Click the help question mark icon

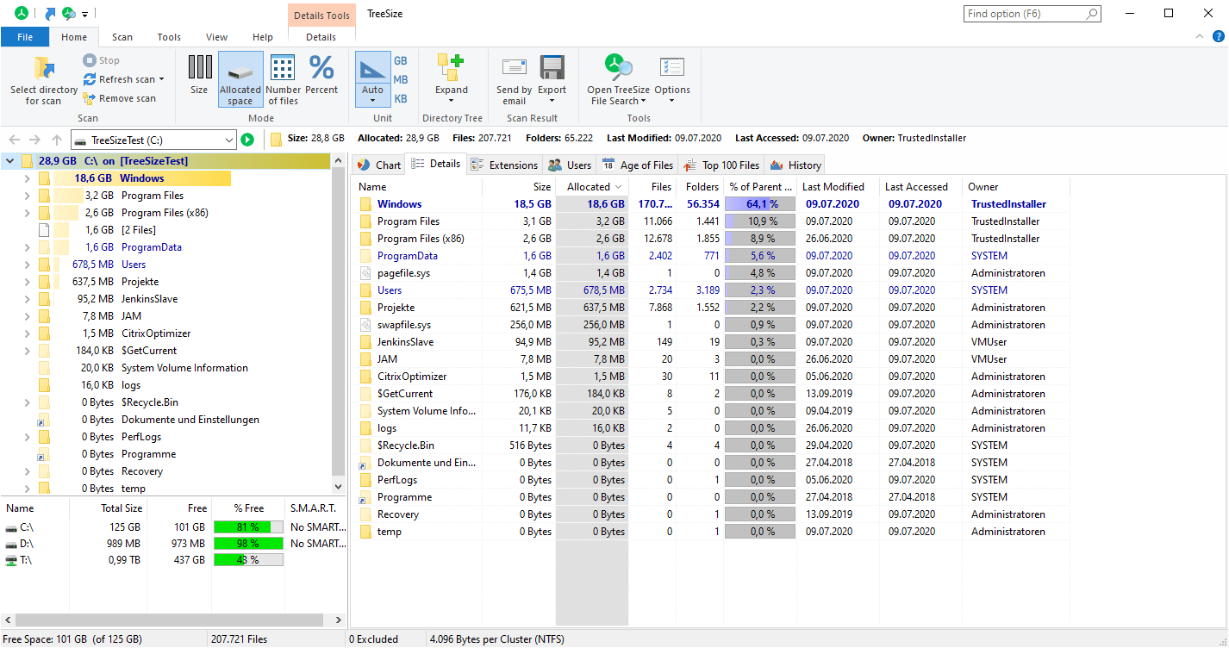pyautogui.click(x=1218, y=36)
